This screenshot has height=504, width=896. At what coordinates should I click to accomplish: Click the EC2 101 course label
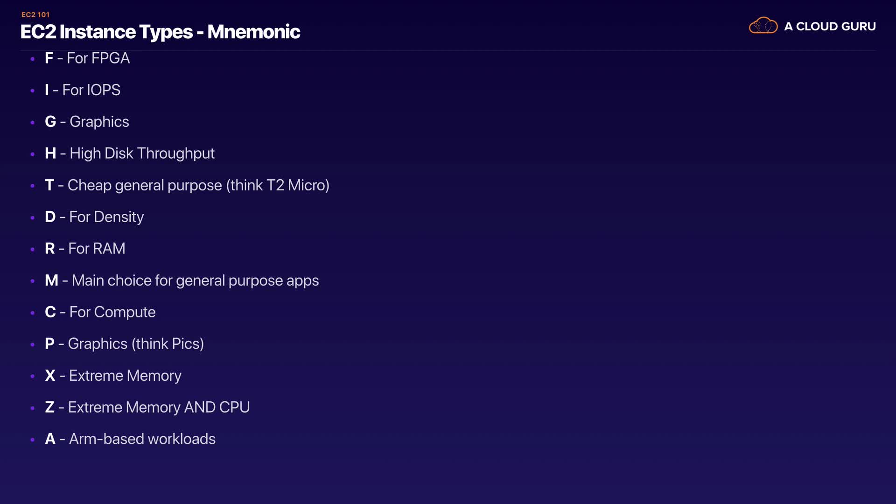35,14
